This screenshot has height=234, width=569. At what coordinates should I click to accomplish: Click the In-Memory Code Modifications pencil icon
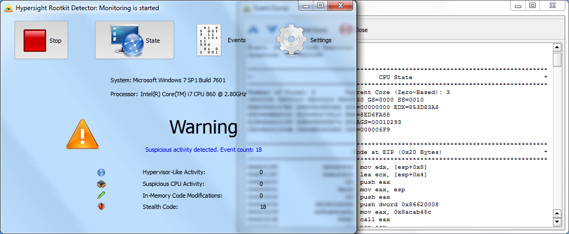(x=101, y=196)
